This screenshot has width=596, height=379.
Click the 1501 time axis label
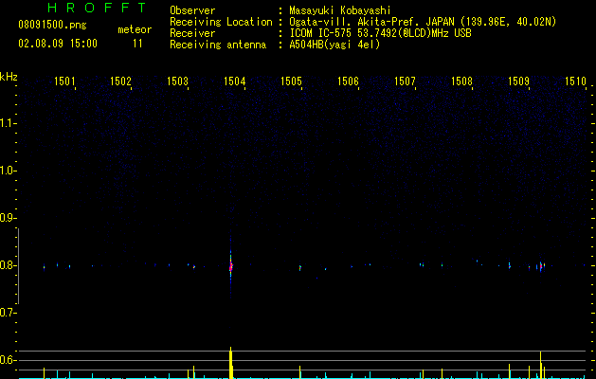pyautogui.click(x=64, y=81)
